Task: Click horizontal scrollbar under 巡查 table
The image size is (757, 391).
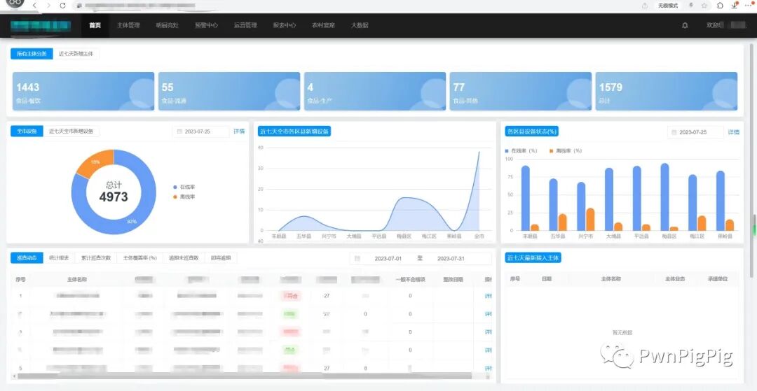Action: click(x=244, y=376)
